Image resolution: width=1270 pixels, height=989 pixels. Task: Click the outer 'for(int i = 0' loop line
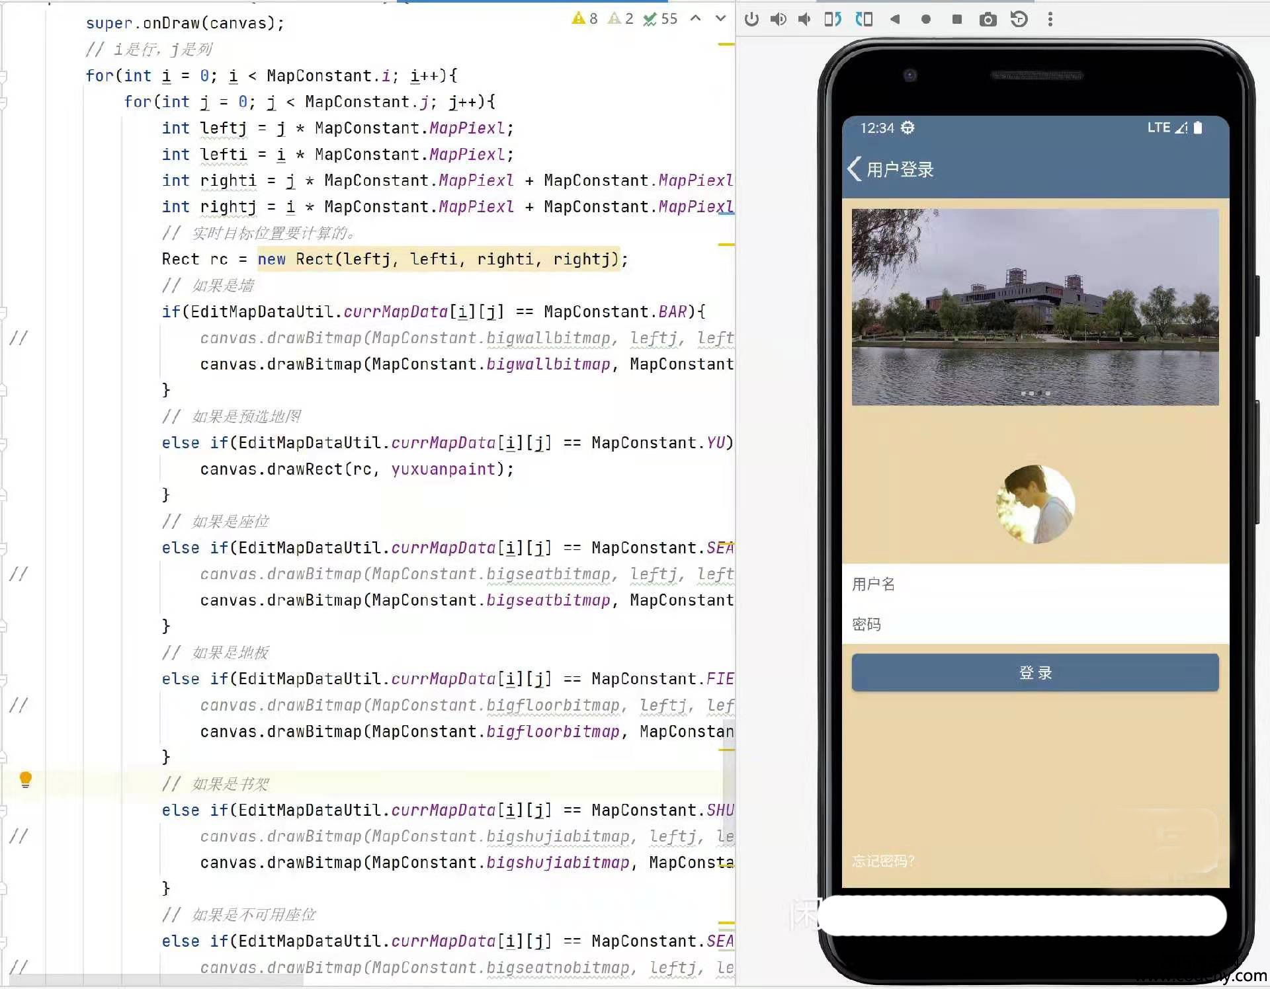[x=272, y=76]
